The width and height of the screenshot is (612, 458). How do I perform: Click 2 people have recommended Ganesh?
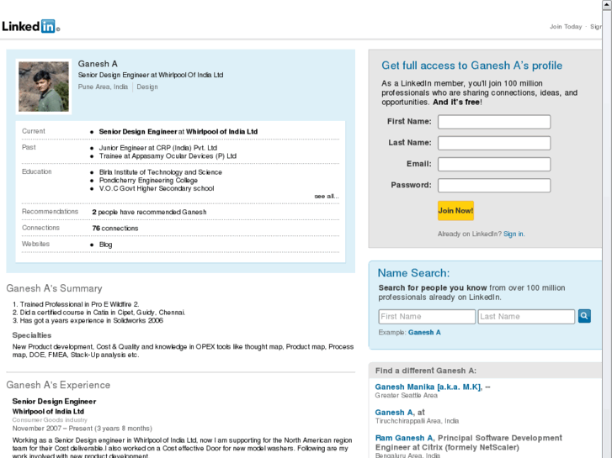click(x=149, y=212)
